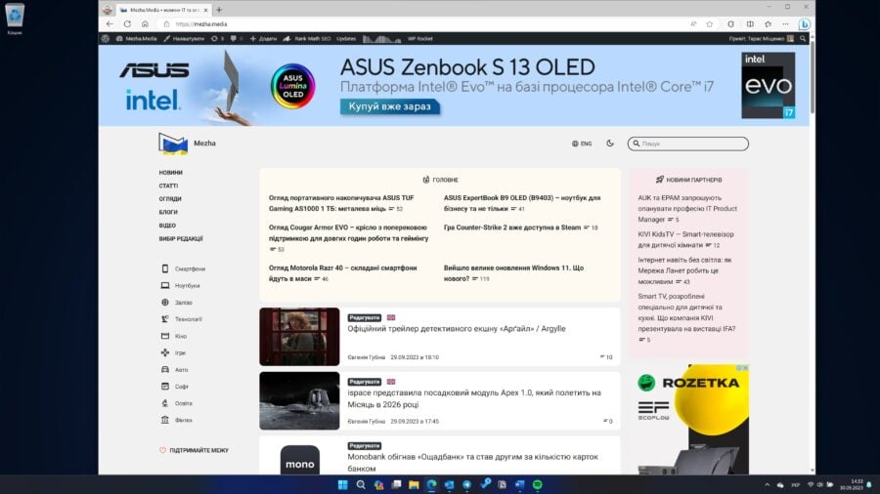This screenshot has height=494, width=880.
Task: Open Cougar Armor EVO chair review headline
Action: (348, 233)
